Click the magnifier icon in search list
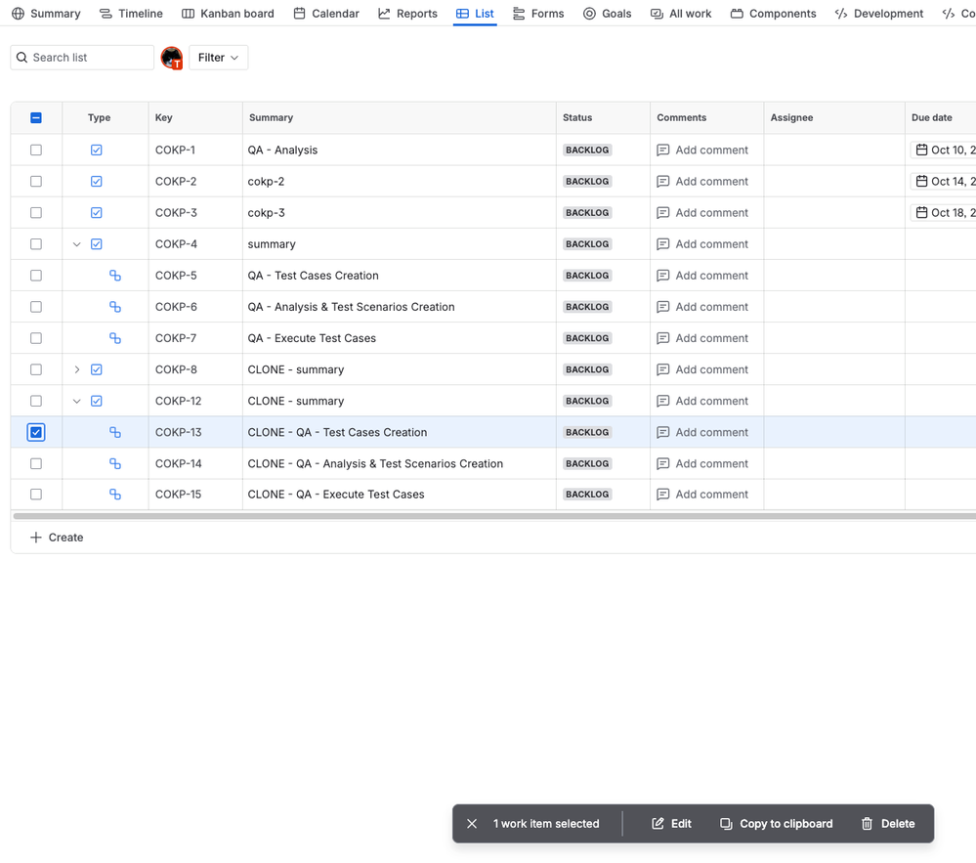The width and height of the screenshot is (976, 863). click(x=21, y=58)
